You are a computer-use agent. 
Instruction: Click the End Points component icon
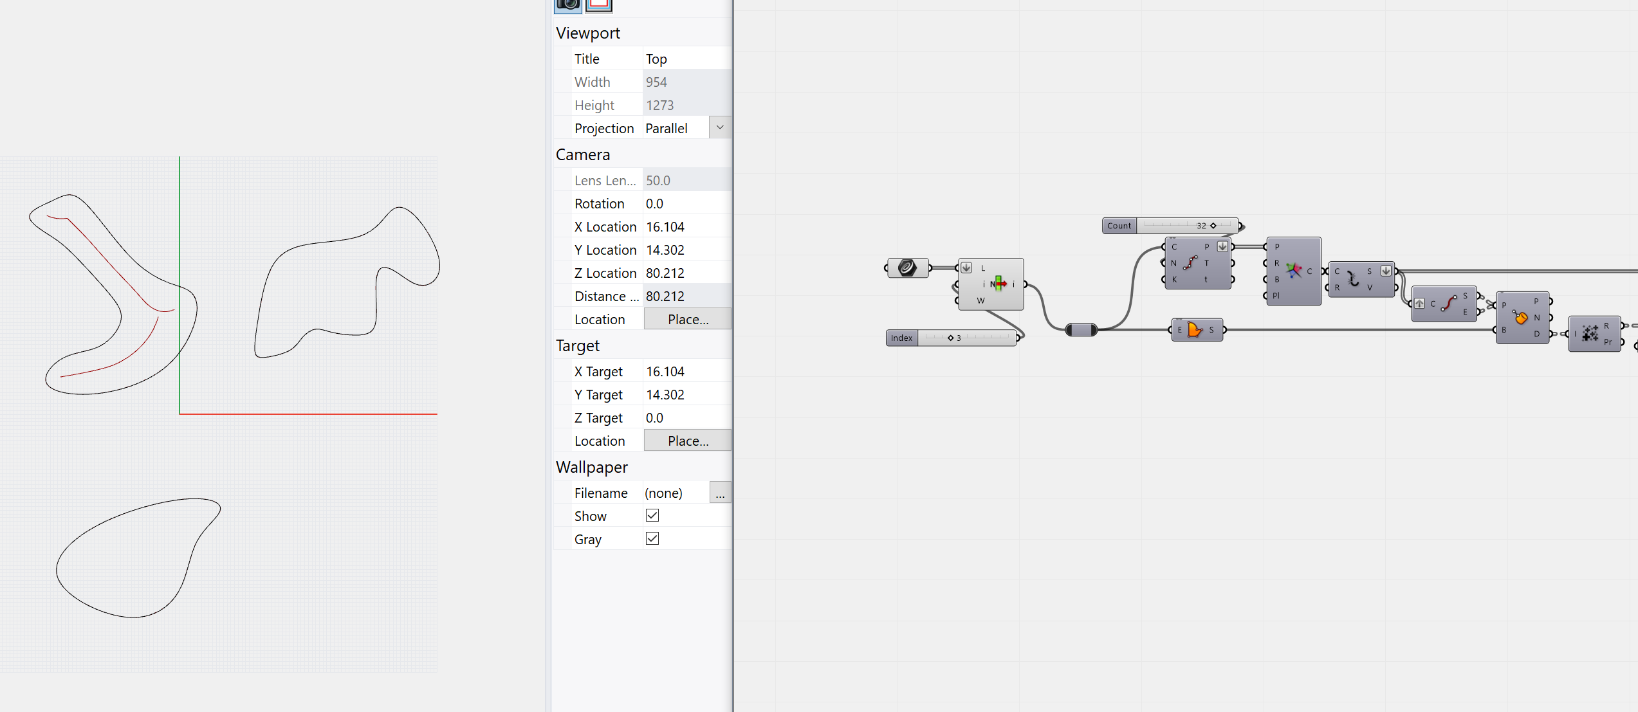[1448, 304]
